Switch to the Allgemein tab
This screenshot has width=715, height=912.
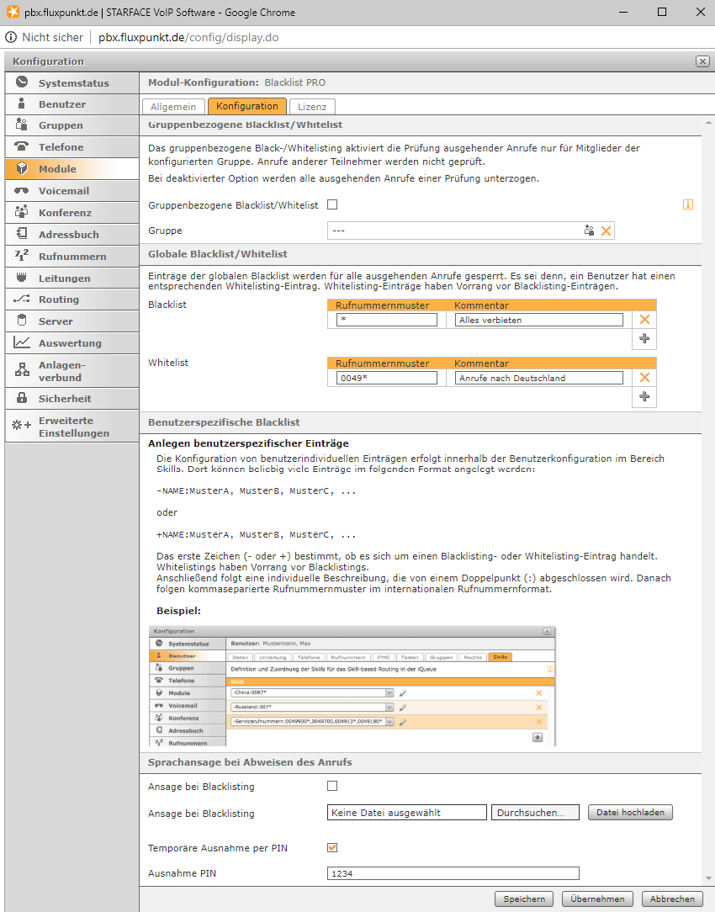coord(173,107)
